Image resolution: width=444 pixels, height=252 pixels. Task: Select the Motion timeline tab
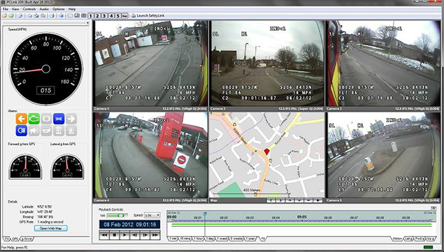tap(397, 239)
